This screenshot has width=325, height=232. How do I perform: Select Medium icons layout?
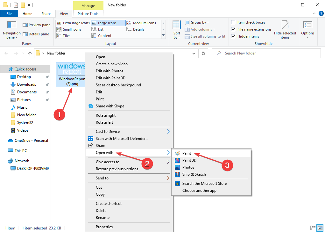tap(141, 23)
